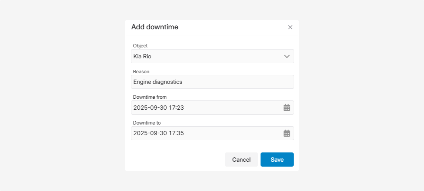Open the calendar picker for Downtime to
Image resolution: width=424 pixels, height=191 pixels.
287,133
